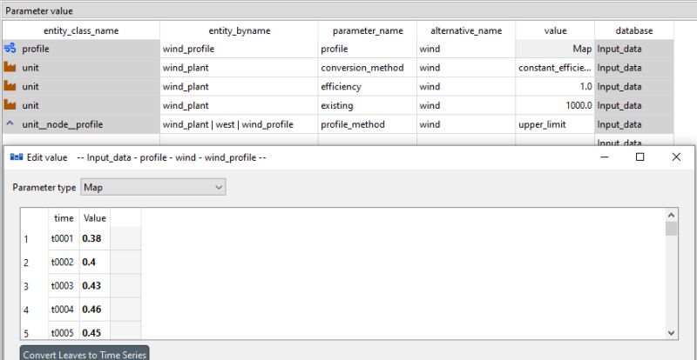Select row number 5 header in map
The image size is (697, 360).
click(x=35, y=330)
